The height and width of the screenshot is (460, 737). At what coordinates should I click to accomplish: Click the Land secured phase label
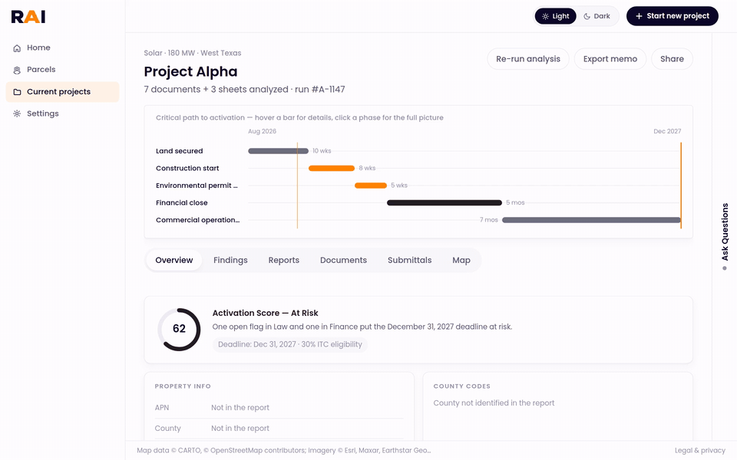coord(179,151)
